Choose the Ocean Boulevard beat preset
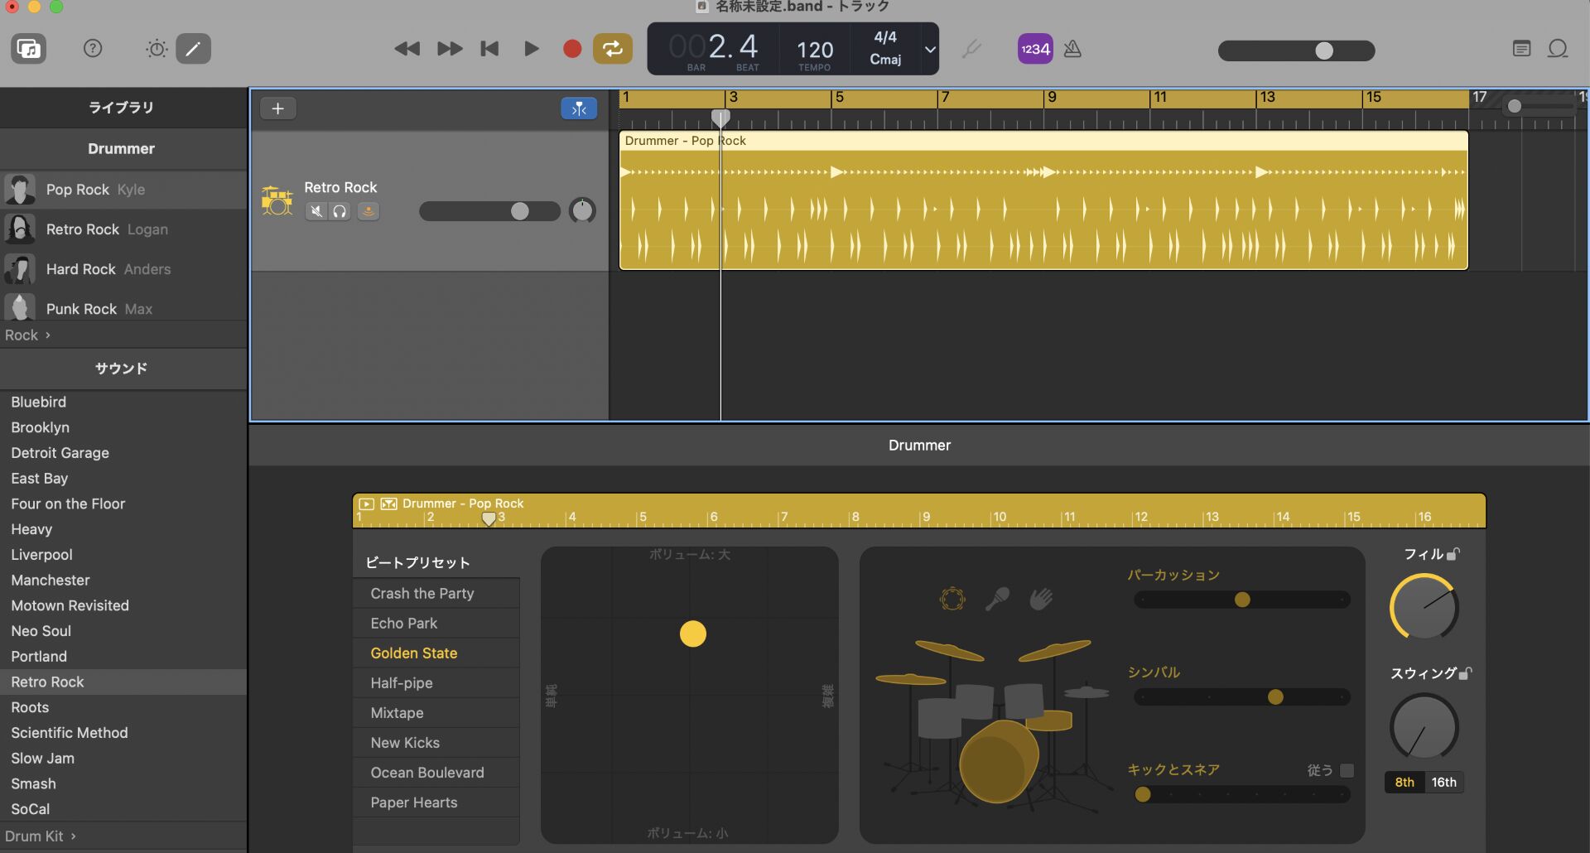 coord(427,773)
